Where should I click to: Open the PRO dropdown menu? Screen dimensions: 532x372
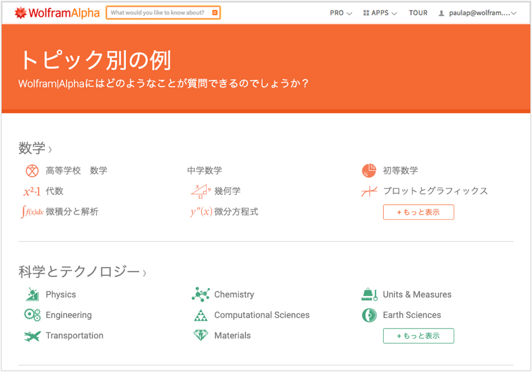pyautogui.click(x=341, y=13)
